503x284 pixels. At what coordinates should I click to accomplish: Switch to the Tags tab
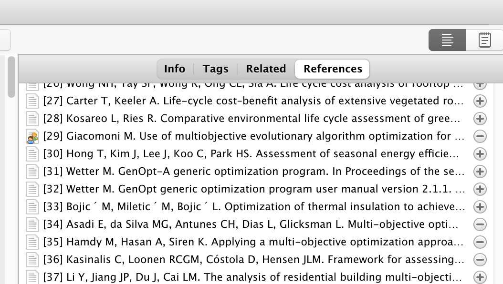pos(216,69)
